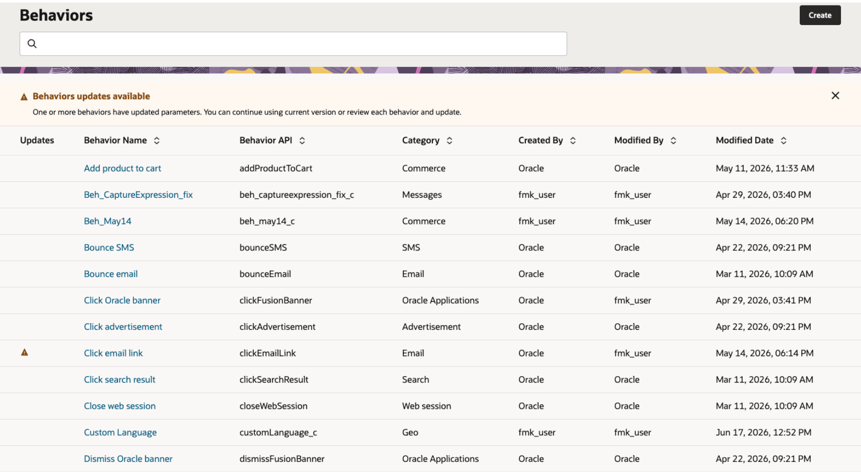Select addProductToCart API cell
Image resolution: width=861 pixels, height=472 pixels.
pos(276,168)
